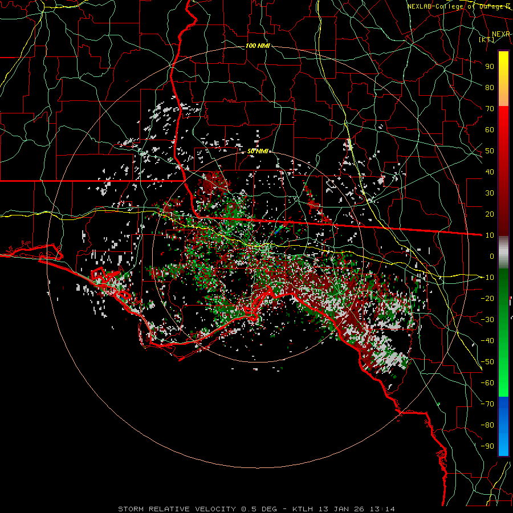Select the 40 value on velocity legend
Viewport: 513px width, 513px height.
click(x=490, y=172)
